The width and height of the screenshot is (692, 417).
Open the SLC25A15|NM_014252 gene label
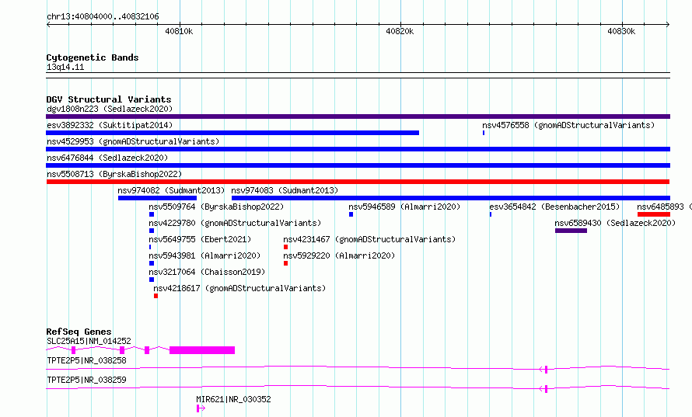coord(89,341)
